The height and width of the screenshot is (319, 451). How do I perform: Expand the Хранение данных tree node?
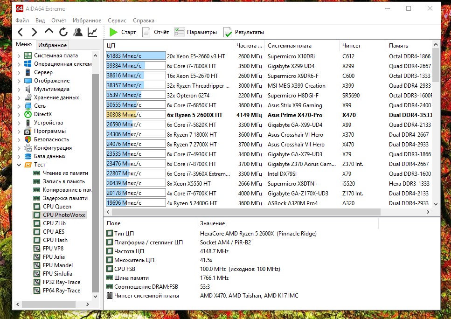pyautogui.click(x=19, y=97)
